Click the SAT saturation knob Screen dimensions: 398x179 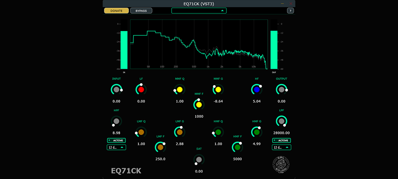(x=199, y=160)
